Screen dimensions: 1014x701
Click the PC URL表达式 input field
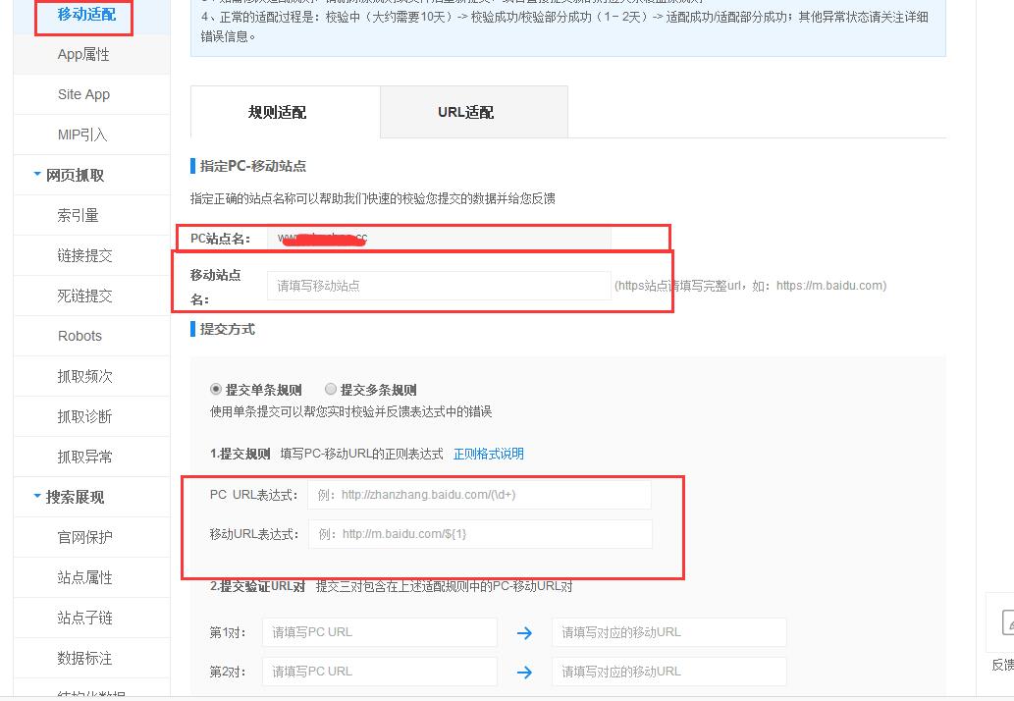click(479, 495)
